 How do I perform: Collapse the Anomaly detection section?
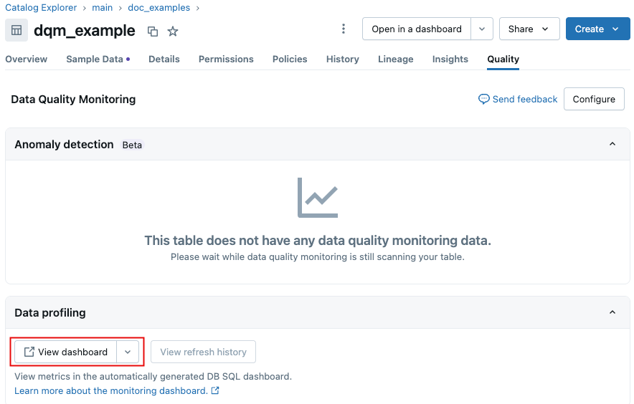point(612,144)
